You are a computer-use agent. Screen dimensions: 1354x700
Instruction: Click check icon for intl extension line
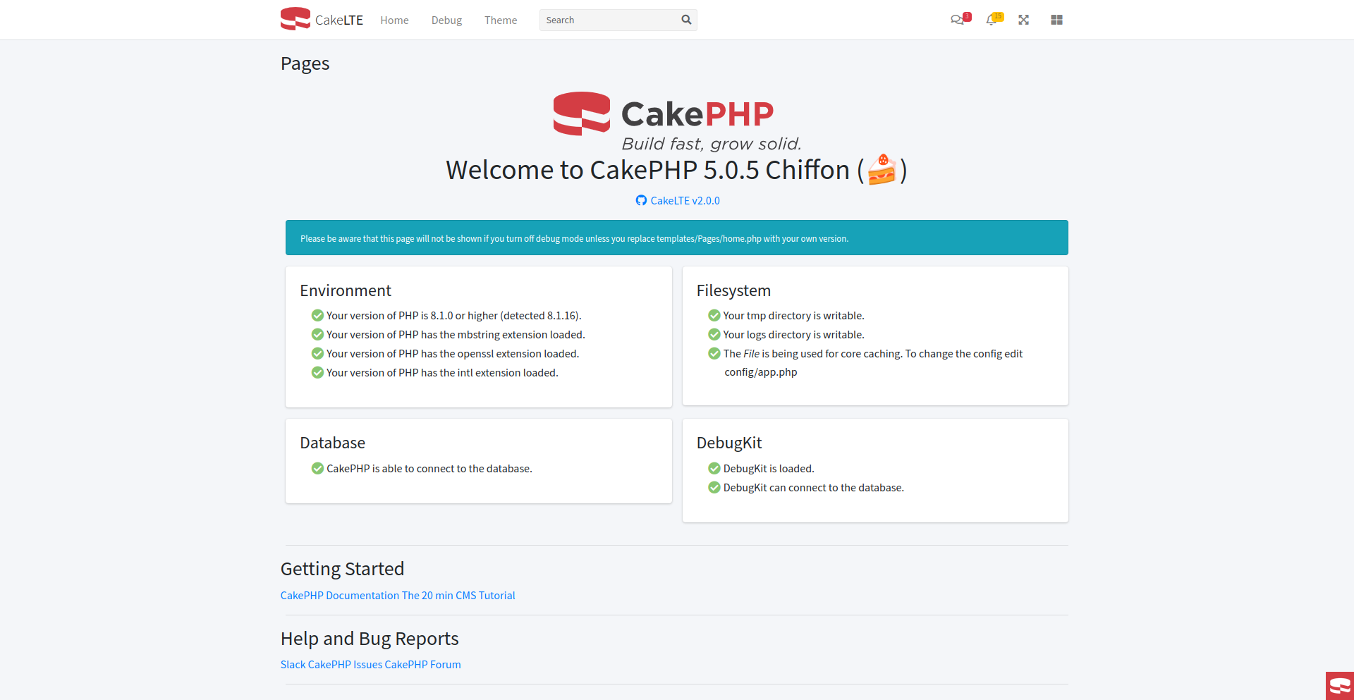point(317,372)
